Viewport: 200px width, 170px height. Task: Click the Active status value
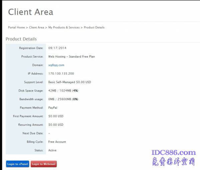(52, 150)
